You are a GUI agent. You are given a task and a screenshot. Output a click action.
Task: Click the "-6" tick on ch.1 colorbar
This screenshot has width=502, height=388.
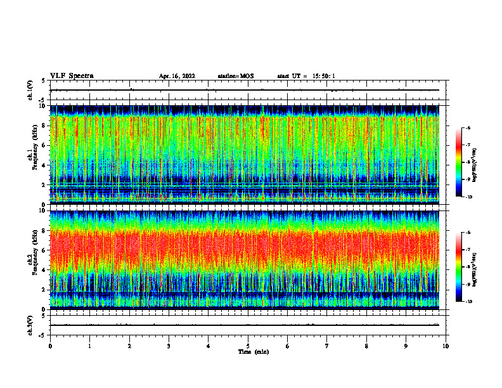coord(468,128)
